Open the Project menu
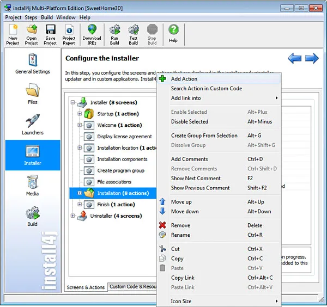The width and height of the screenshot is (327, 307). (13, 17)
